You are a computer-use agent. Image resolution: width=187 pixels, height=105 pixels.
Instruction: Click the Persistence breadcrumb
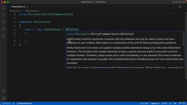tap(14, 11)
